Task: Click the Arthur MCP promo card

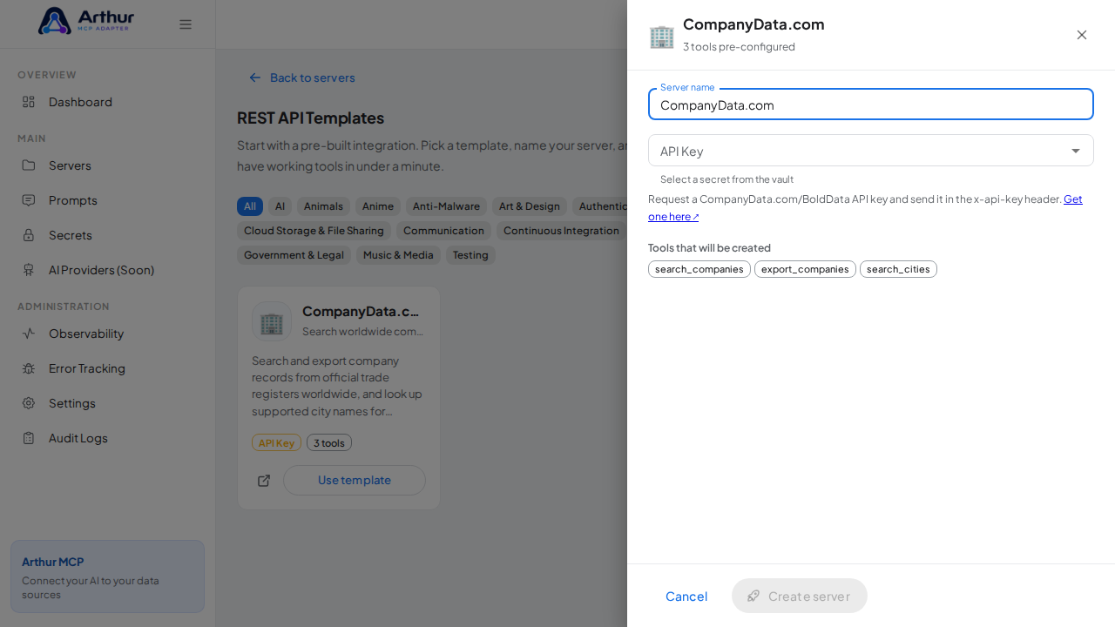Action: (x=107, y=576)
